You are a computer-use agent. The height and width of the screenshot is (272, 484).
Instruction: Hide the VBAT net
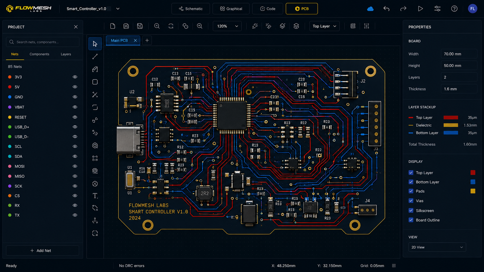(x=75, y=107)
